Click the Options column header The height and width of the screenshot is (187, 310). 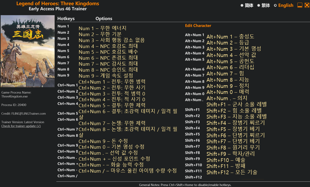(104, 18)
